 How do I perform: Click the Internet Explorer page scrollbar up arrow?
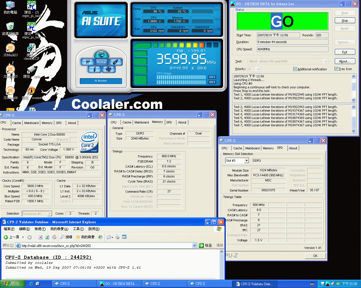[x=222, y=252]
